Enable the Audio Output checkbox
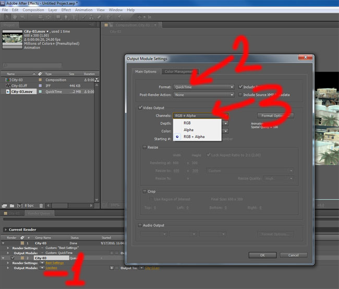This screenshot has height=289, width=339. [140, 225]
